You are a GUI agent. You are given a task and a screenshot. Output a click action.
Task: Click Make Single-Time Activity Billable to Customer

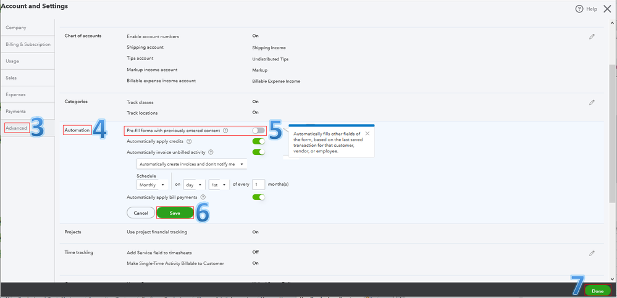[175, 263]
